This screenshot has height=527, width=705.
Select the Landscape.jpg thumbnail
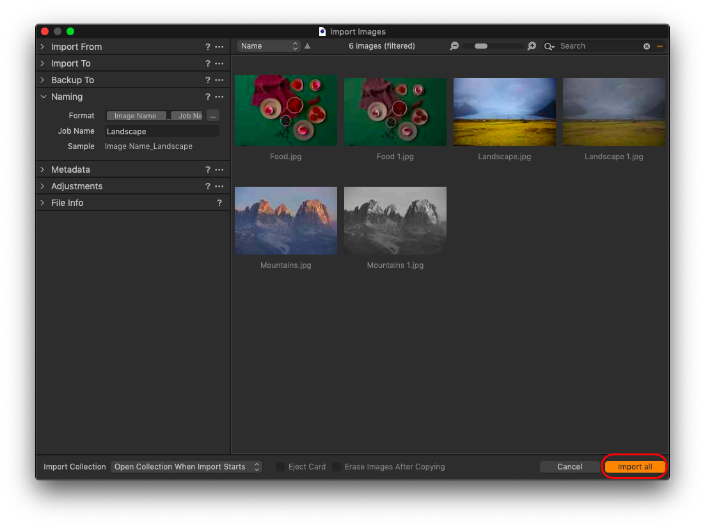pyautogui.click(x=505, y=111)
